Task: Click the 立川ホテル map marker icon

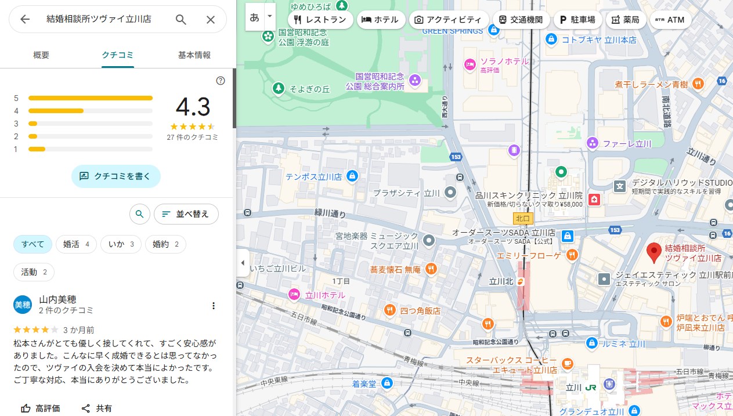Action: click(x=294, y=295)
